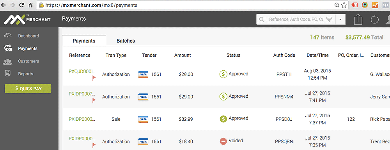The image size is (390, 150).
Task: Click the red flag under PXQJD000I reference
Action: tap(94, 78)
